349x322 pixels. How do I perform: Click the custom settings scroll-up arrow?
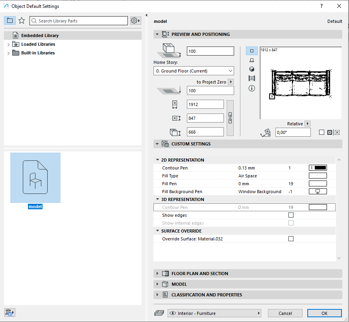pyautogui.click(x=339, y=160)
